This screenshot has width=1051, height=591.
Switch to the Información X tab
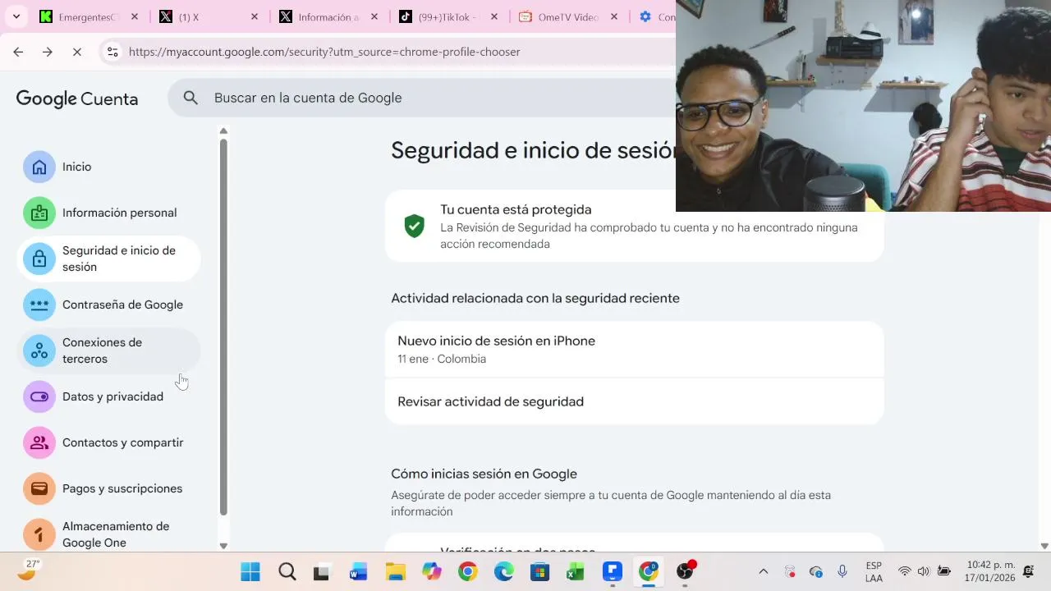pyautogui.click(x=318, y=16)
